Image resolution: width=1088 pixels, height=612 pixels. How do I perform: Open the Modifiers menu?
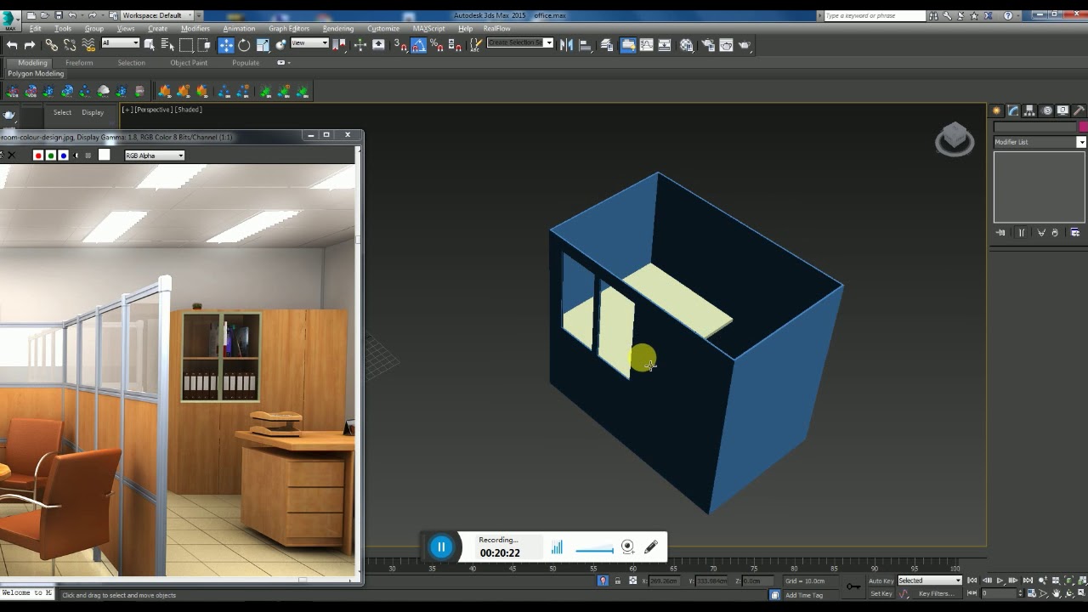click(x=195, y=28)
